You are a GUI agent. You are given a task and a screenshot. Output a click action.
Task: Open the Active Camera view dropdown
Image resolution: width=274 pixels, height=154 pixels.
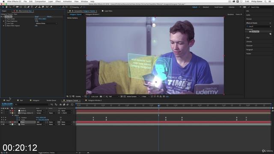pyautogui.click(x=133, y=97)
